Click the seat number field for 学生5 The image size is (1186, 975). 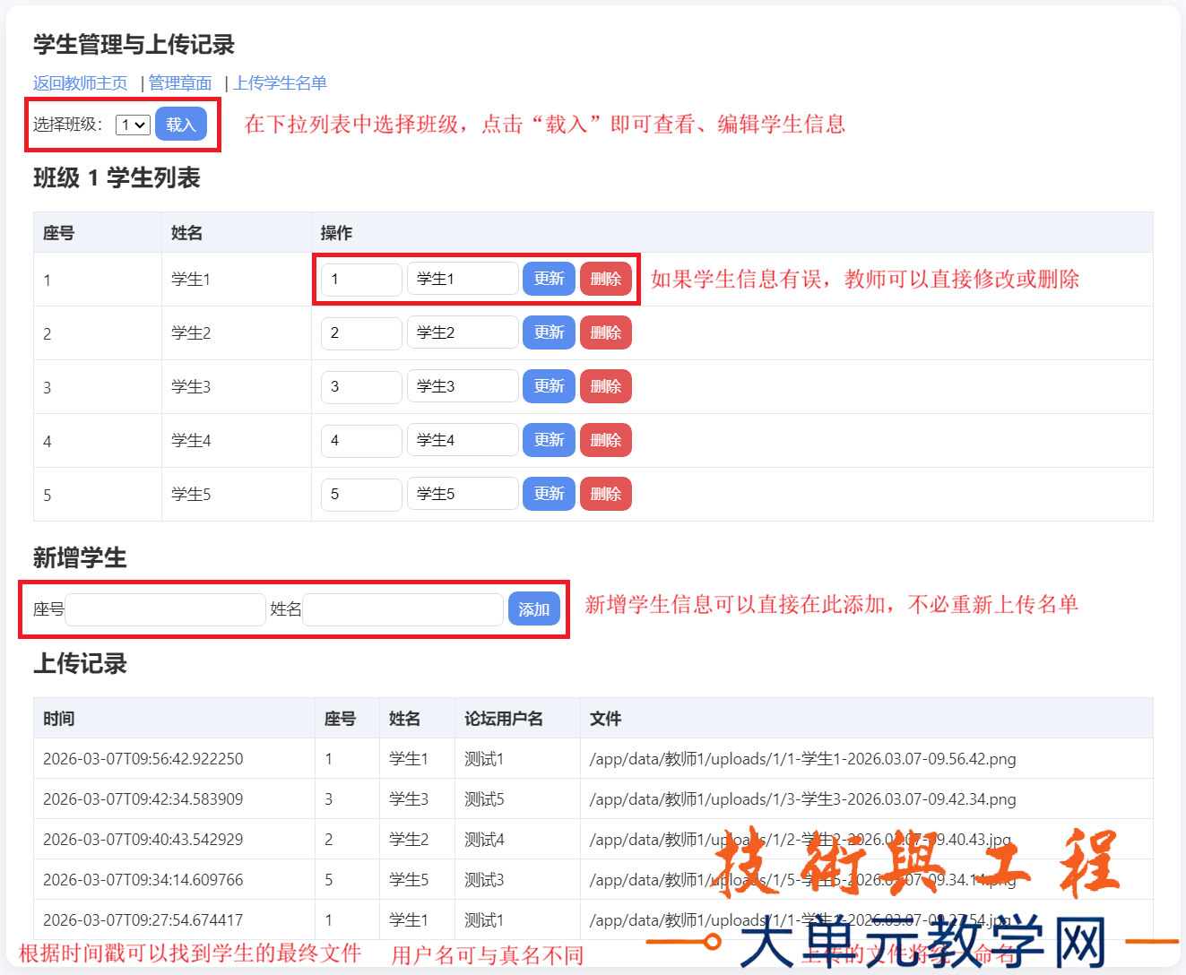point(360,493)
